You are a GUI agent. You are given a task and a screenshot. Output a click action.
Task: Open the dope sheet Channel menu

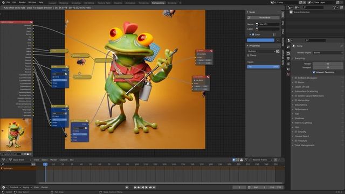(64, 160)
